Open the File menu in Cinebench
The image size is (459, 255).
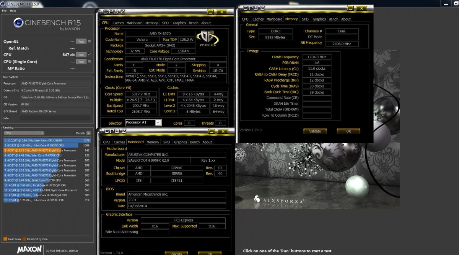point(4,11)
